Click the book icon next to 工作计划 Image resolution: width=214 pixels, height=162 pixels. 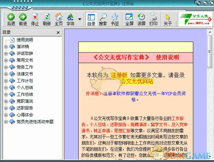coord(12,81)
